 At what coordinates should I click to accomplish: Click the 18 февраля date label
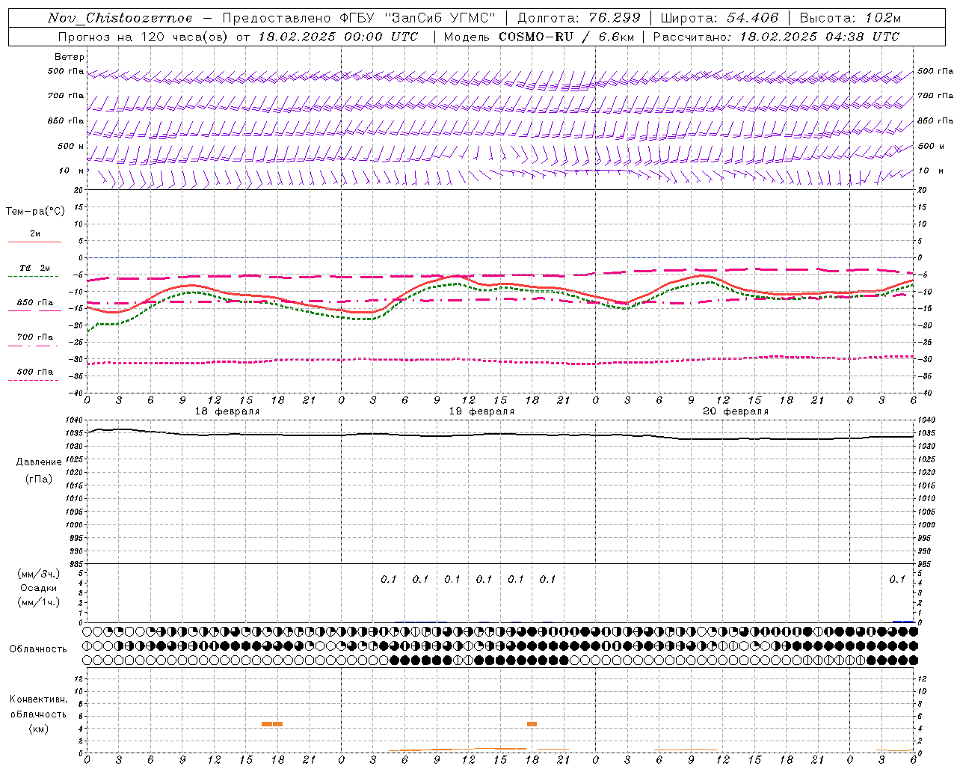coord(227,411)
